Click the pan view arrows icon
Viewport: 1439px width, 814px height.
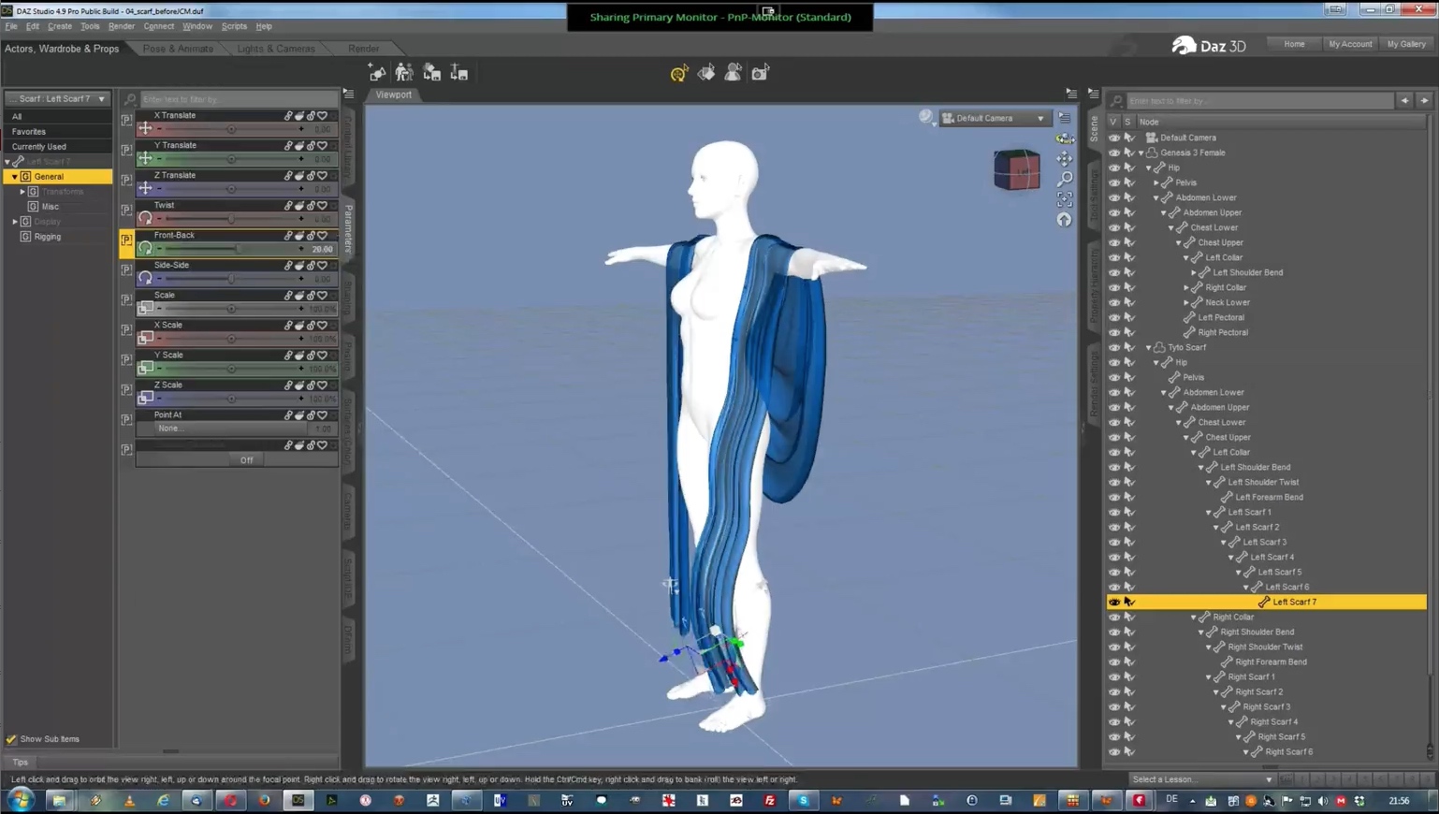pyautogui.click(x=1064, y=159)
